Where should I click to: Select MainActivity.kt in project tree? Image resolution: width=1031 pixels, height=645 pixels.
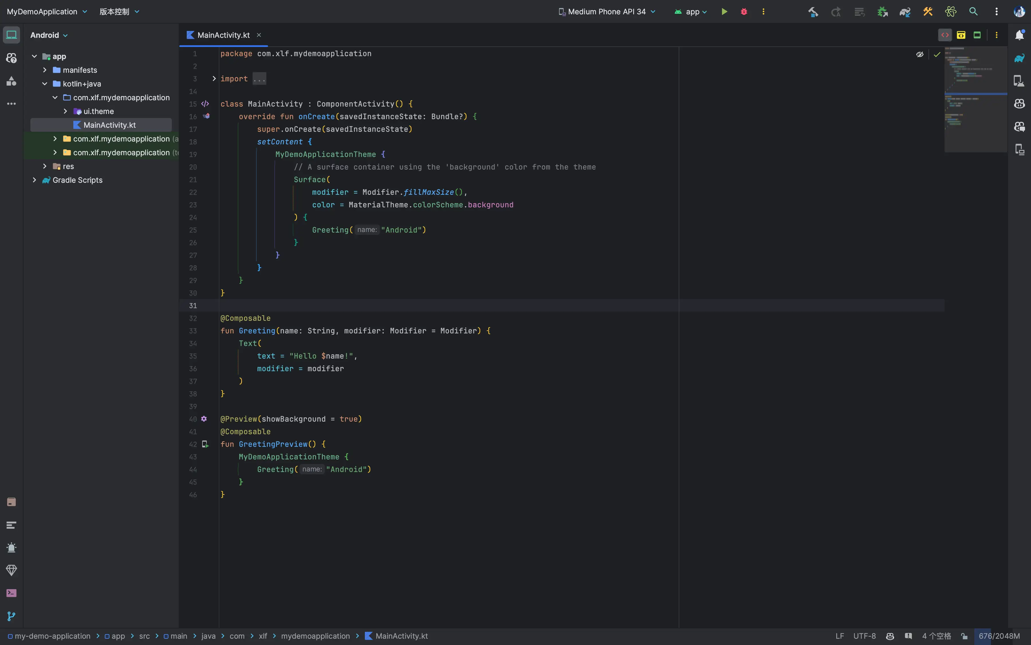tap(101, 125)
